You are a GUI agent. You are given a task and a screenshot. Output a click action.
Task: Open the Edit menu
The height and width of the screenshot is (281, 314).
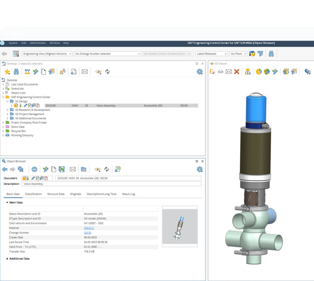(24, 43)
